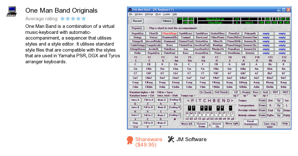Open the Help menu
The image size is (298, 156).
175,14
